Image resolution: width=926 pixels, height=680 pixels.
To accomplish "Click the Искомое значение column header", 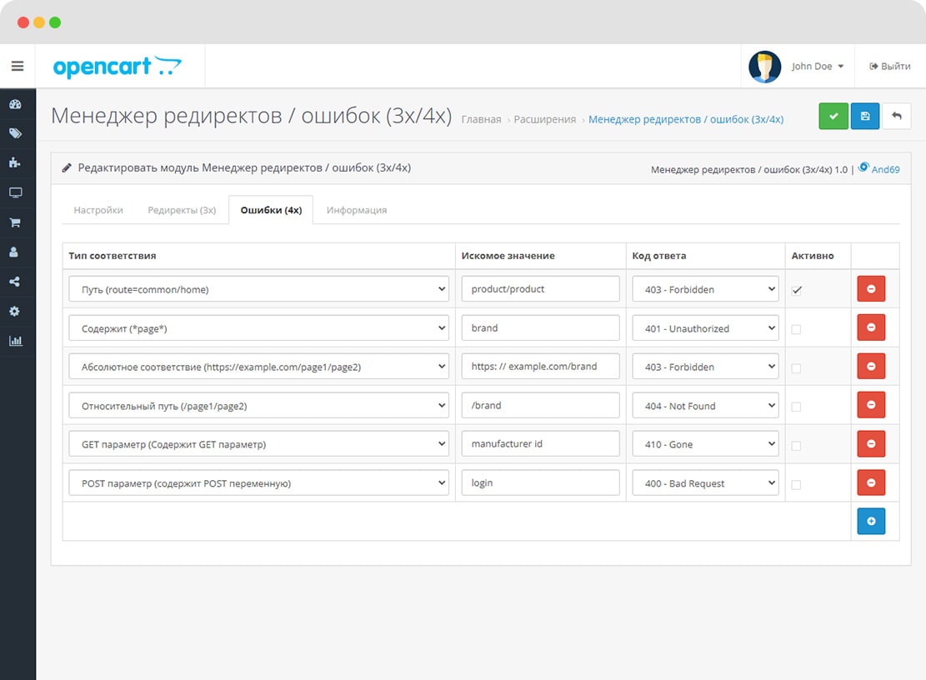I will pyautogui.click(x=508, y=256).
